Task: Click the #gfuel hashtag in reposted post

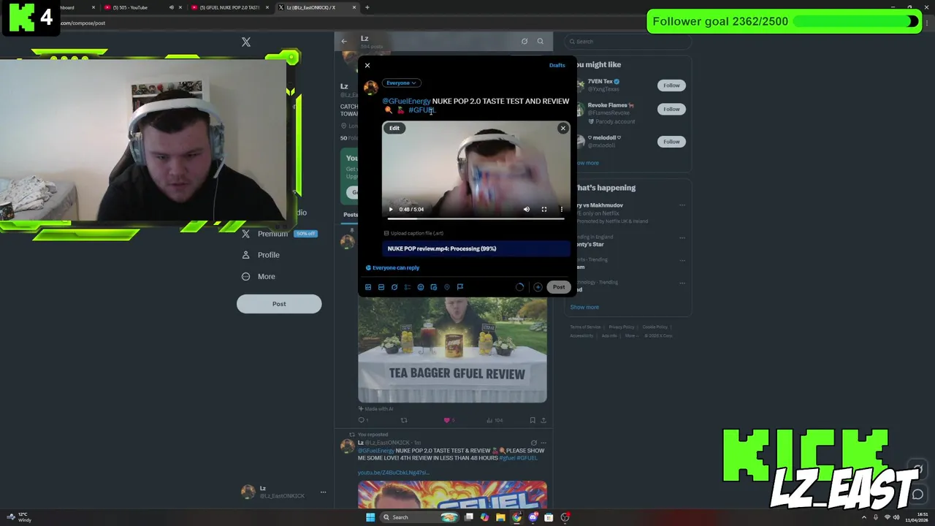Action: [x=507, y=458]
